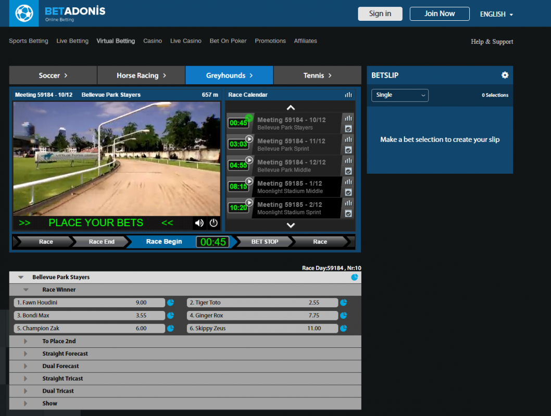551x416 pixels.
Task: Bet on Tiger Toto at 2.55
Action: [x=262, y=302]
